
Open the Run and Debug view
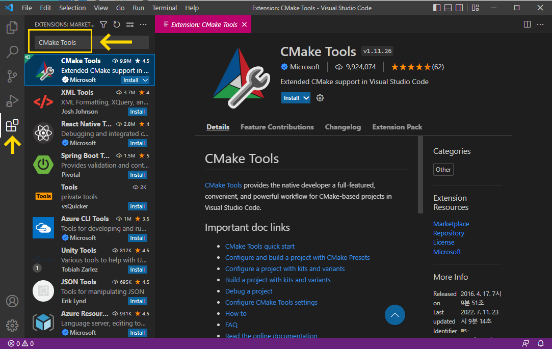click(12, 100)
